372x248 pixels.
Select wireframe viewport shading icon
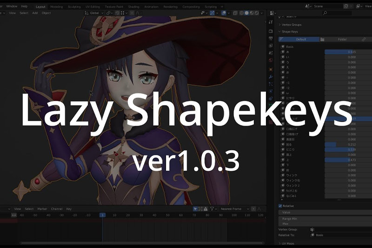coord(241,13)
